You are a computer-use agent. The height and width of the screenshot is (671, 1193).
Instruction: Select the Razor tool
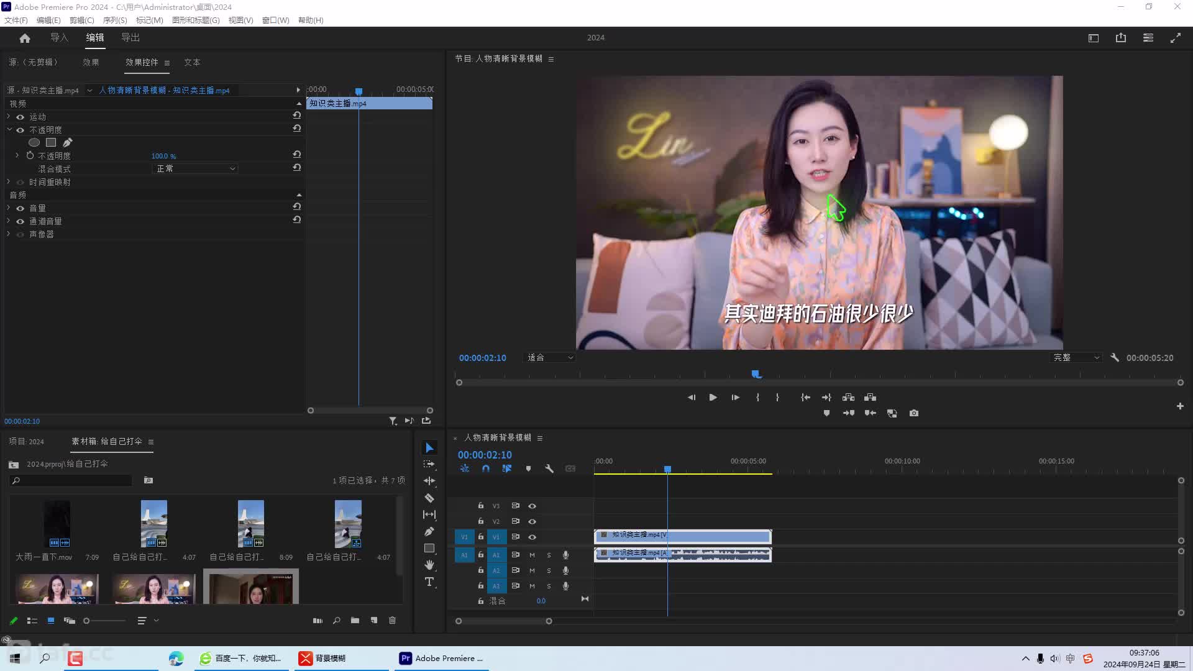pyautogui.click(x=429, y=498)
